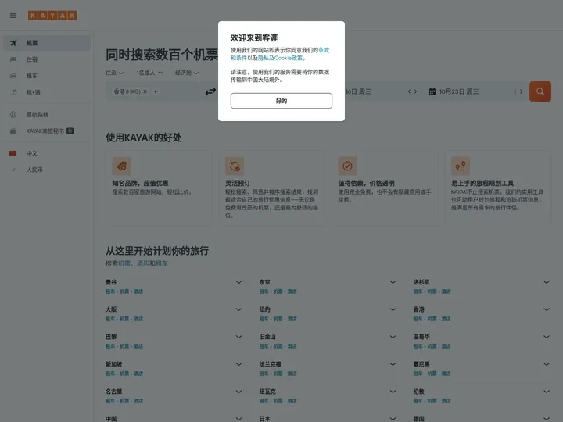Click the orange search button
This screenshot has width=563, height=422.
tap(540, 91)
